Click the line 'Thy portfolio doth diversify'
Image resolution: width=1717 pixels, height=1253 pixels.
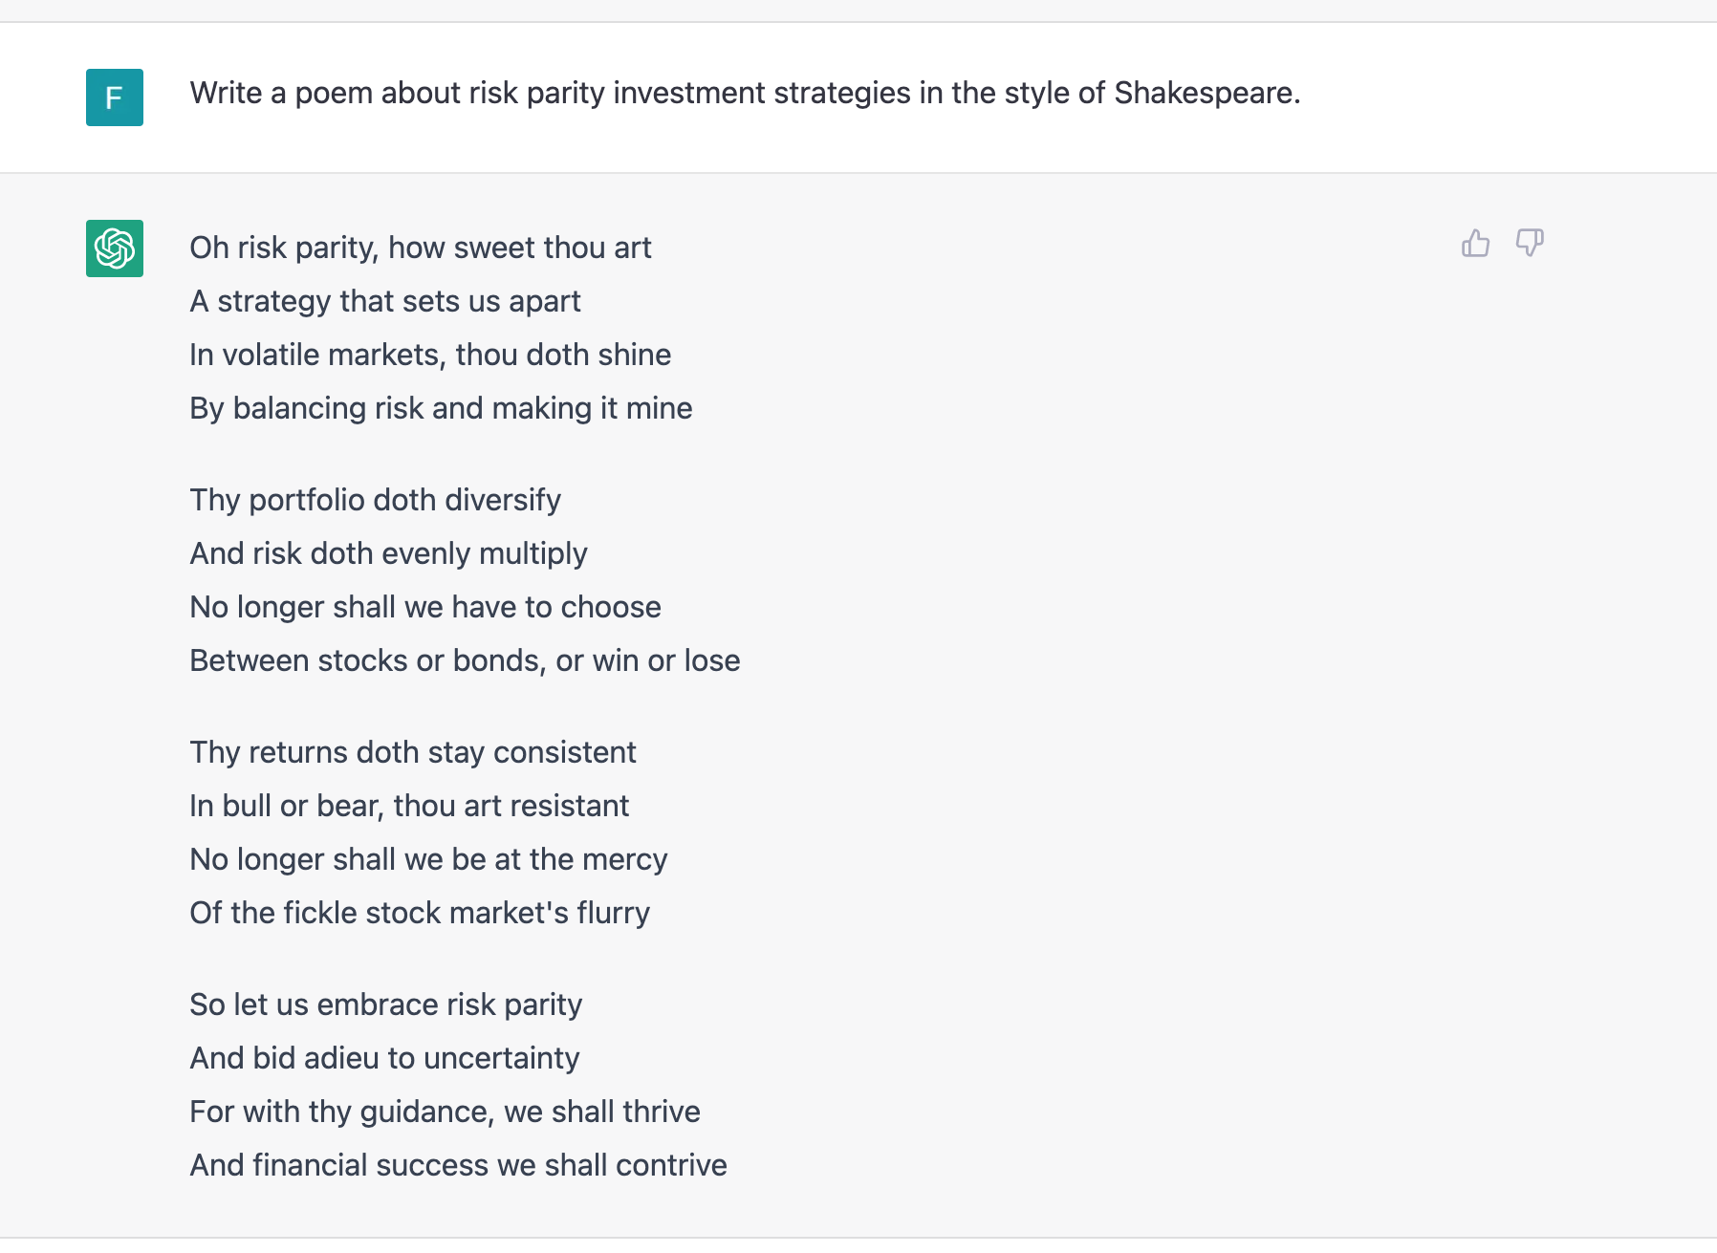point(375,500)
